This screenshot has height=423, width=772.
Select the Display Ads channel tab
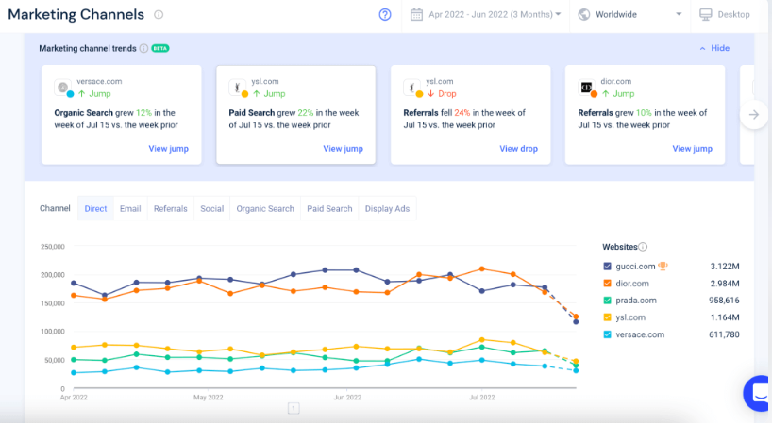[x=387, y=208]
